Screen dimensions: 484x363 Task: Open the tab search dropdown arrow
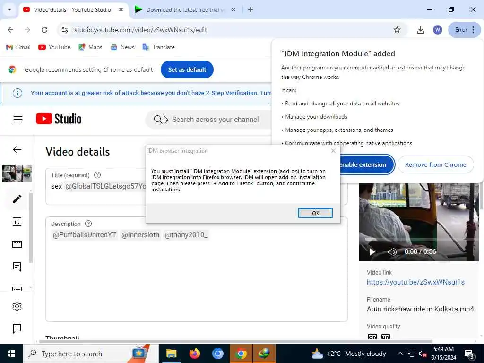(x=9, y=9)
